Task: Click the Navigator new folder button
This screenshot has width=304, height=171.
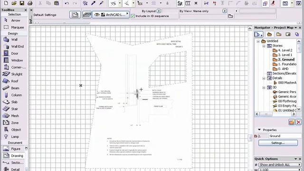Action: pos(291,122)
